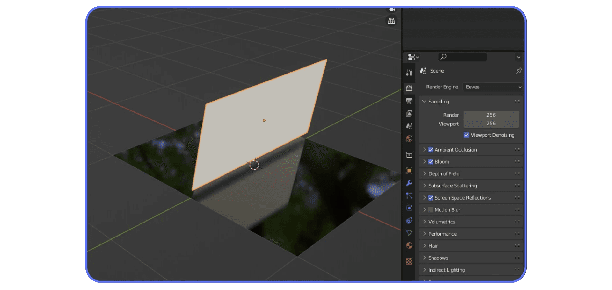Turn off Viewport Denoising
Viewport: 612px width, 290px height.
pyautogui.click(x=466, y=135)
